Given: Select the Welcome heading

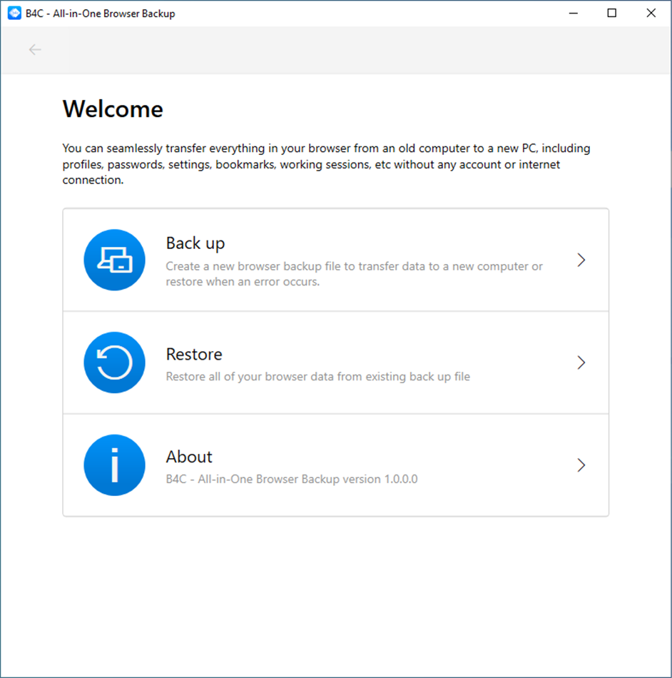Looking at the screenshot, I should [x=113, y=108].
